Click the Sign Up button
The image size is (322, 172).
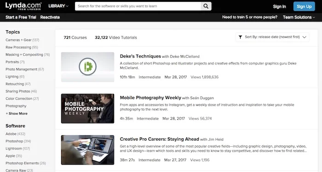[304, 6]
